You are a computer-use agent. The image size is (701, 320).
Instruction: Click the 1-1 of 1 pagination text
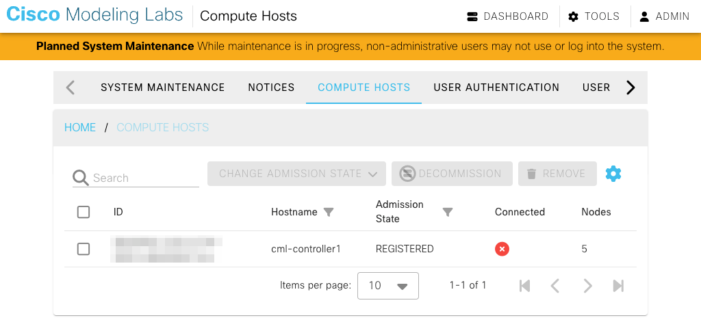tap(468, 285)
